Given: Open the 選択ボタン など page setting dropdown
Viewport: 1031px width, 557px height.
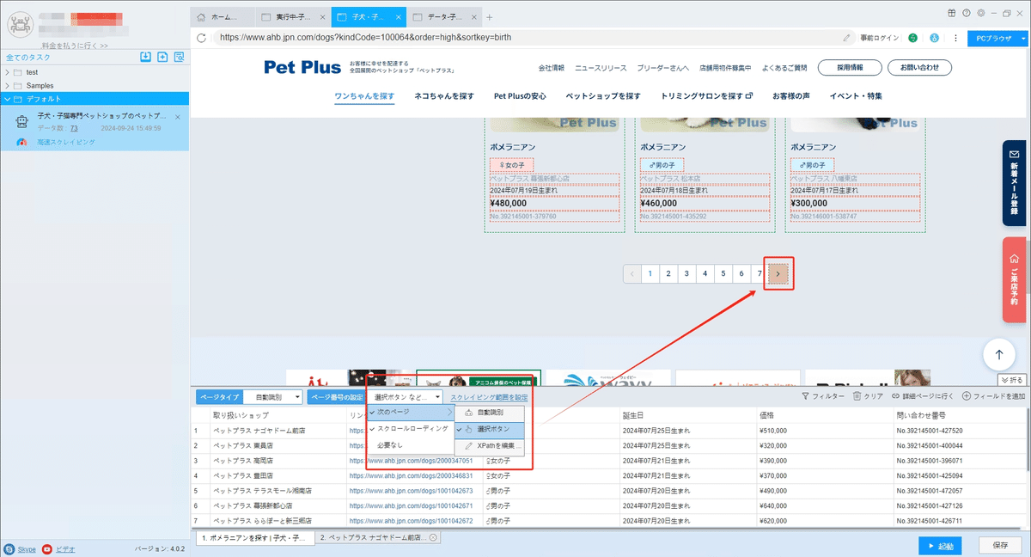Looking at the screenshot, I should [406, 397].
